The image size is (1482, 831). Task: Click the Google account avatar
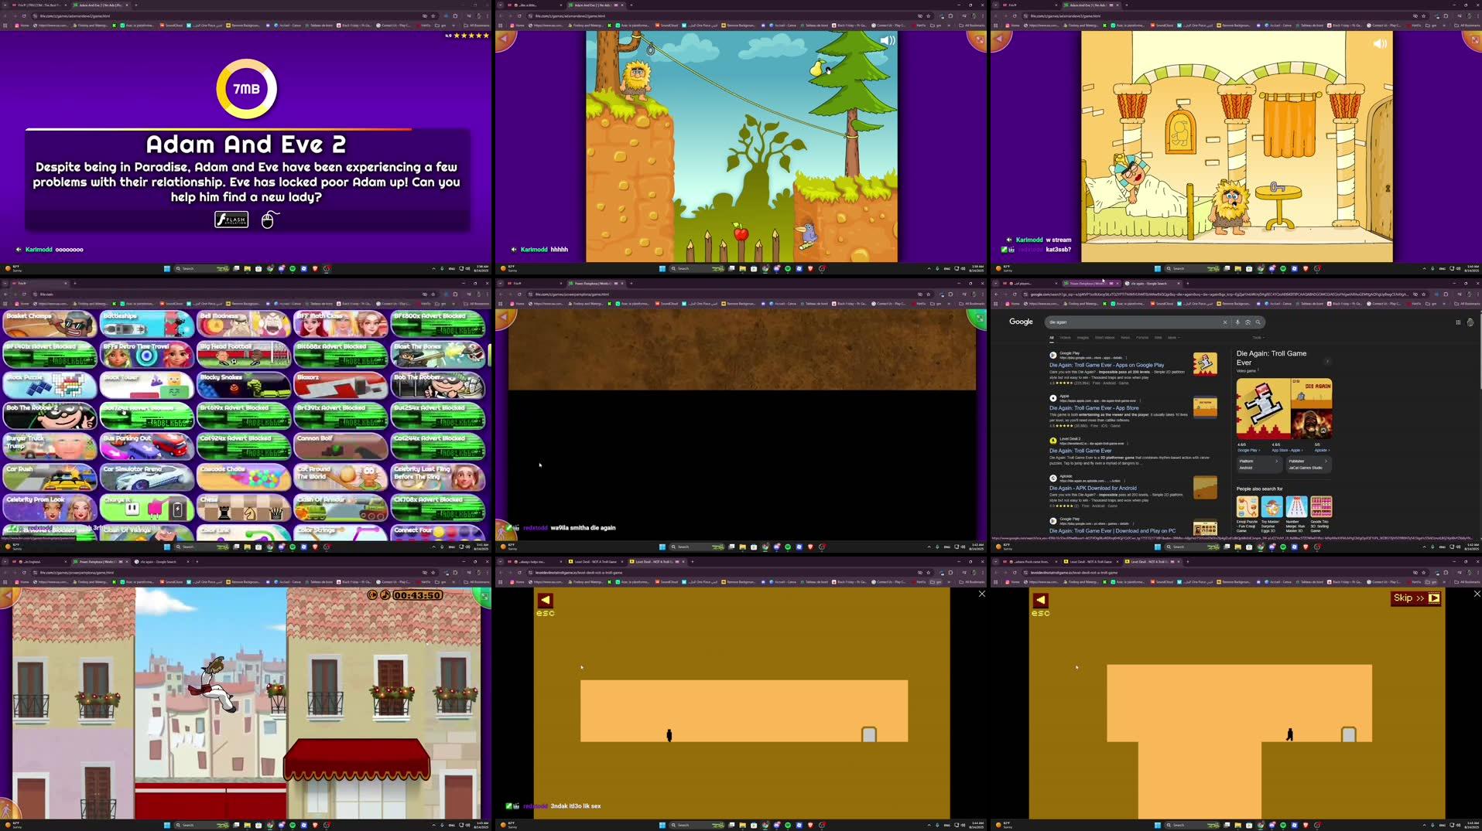click(1470, 322)
